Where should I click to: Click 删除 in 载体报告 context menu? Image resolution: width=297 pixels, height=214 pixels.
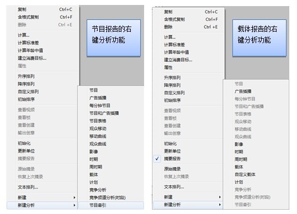168,27
